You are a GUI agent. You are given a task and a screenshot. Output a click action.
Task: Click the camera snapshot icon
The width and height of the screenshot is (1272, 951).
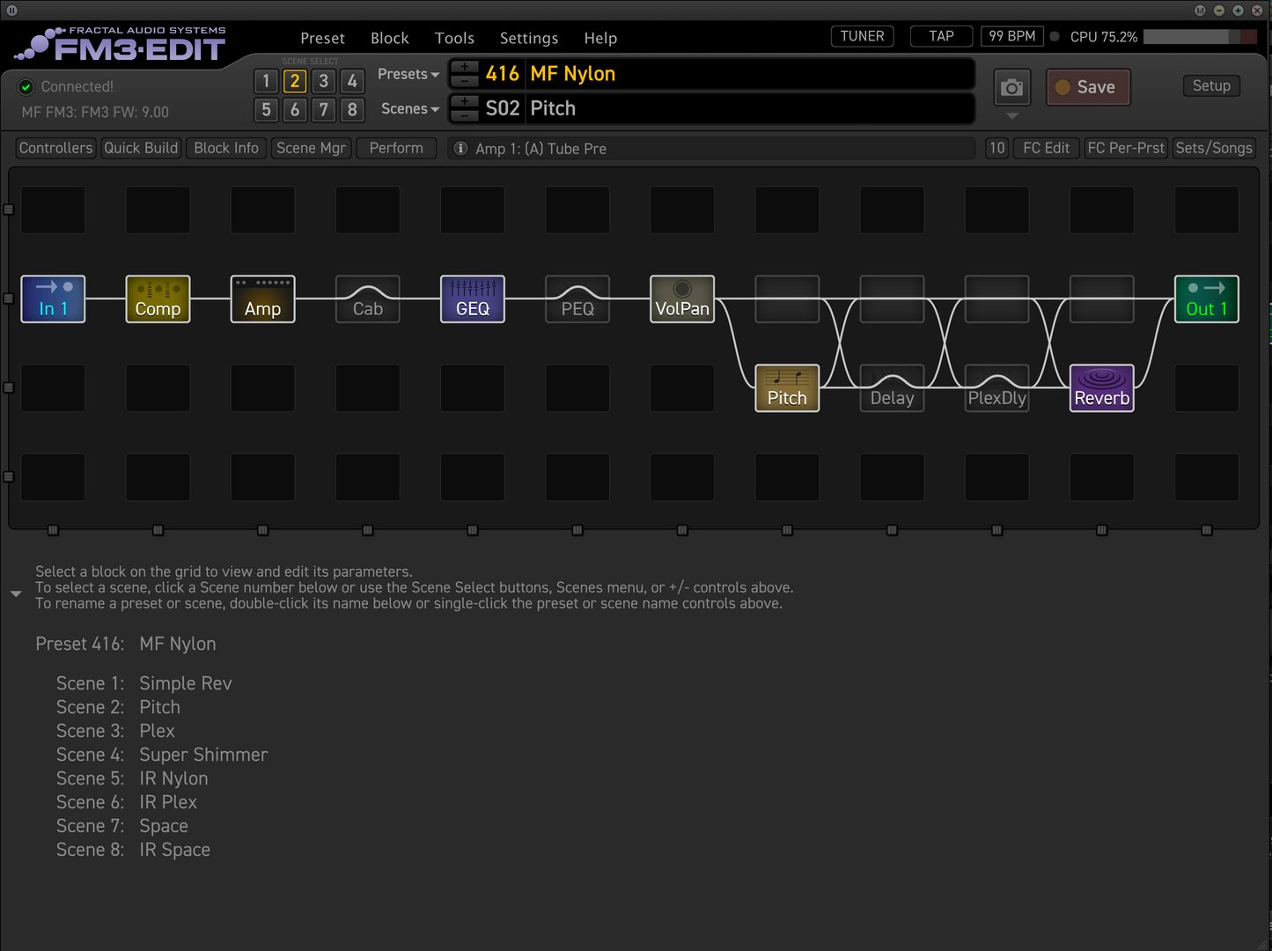point(1012,87)
